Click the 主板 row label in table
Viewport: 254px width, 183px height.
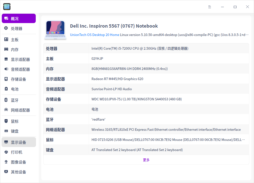50,59
